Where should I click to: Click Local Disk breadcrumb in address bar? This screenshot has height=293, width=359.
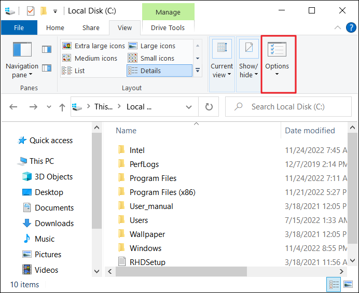click(x=139, y=107)
